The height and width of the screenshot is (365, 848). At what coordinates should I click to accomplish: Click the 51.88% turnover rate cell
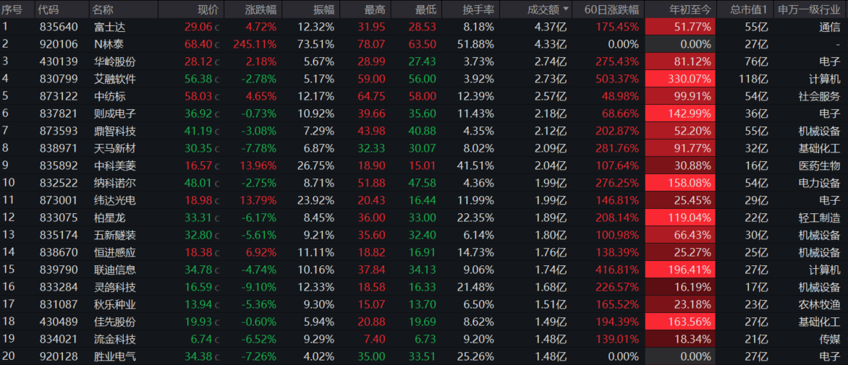click(x=475, y=44)
